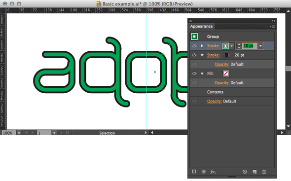Click the green stroke color swatch
291x181 pixels.
pos(225,46)
